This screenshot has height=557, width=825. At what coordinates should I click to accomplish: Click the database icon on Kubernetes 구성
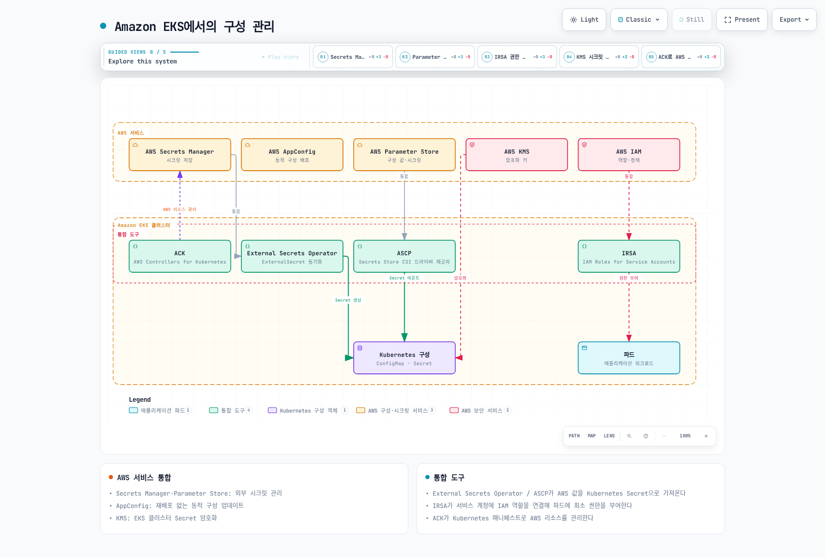(360, 348)
